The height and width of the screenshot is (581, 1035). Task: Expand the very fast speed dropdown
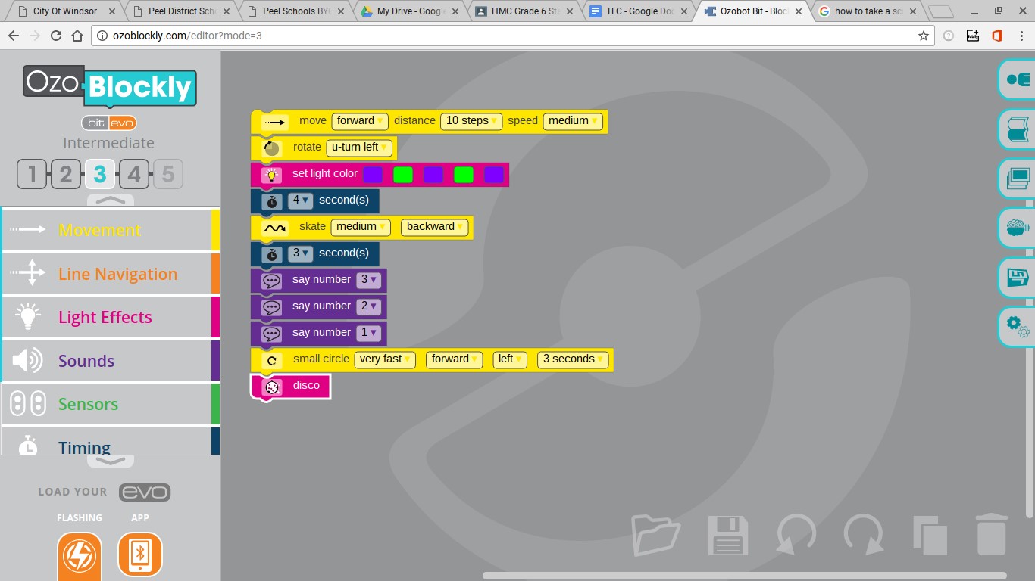click(x=385, y=359)
